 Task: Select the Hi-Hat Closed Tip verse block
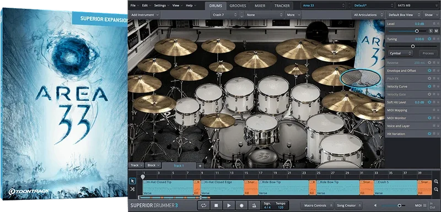pyautogui.click(x=168, y=188)
